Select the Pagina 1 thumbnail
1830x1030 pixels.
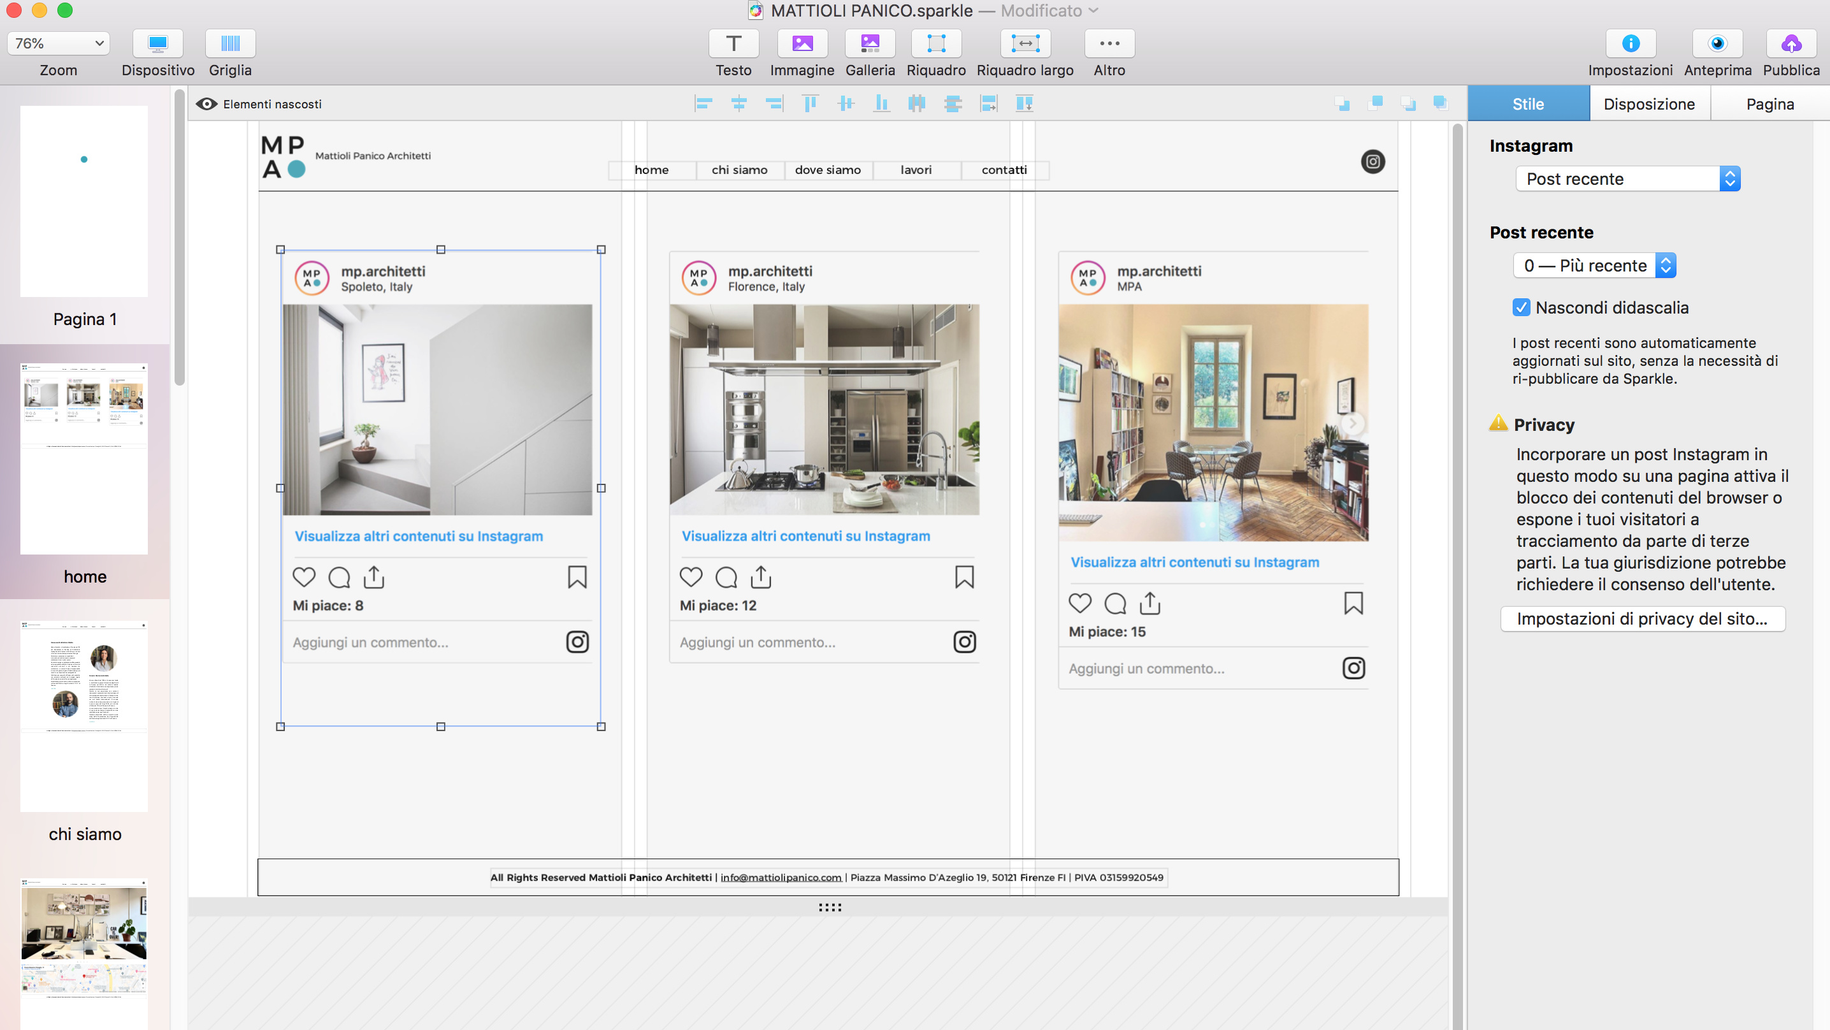point(84,202)
